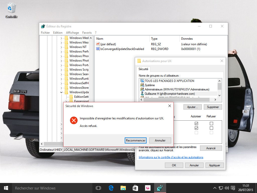Toggle first Autoriser permission checkbox

[x=196, y=124]
